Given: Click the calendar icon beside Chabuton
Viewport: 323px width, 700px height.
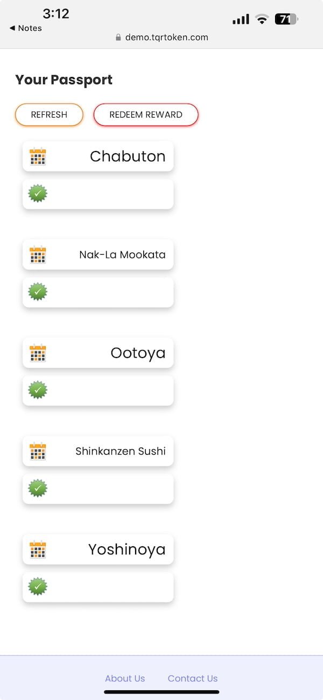Looking at the screenshot, I should pos(38,156).
